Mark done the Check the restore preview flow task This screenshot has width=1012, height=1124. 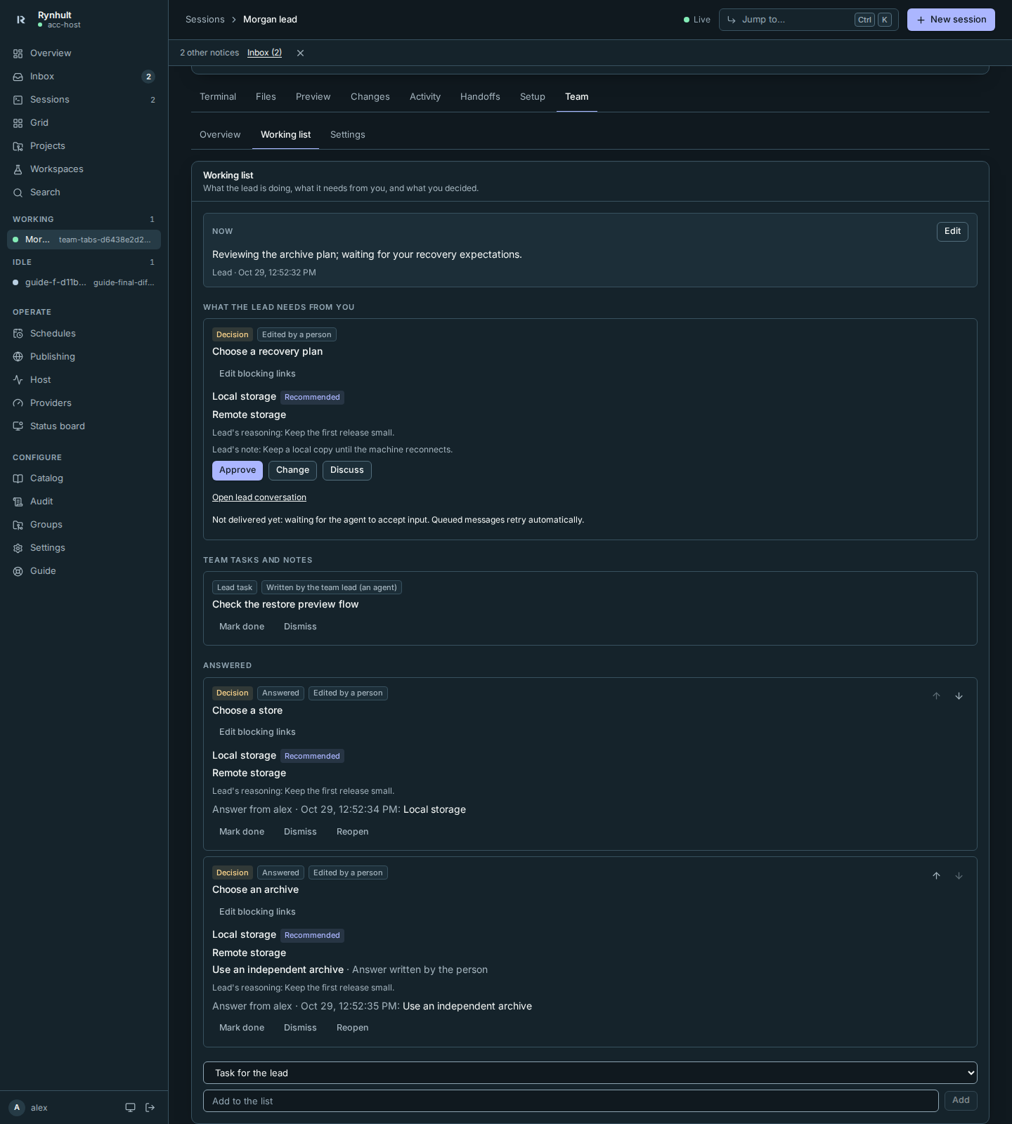(242, 627)
